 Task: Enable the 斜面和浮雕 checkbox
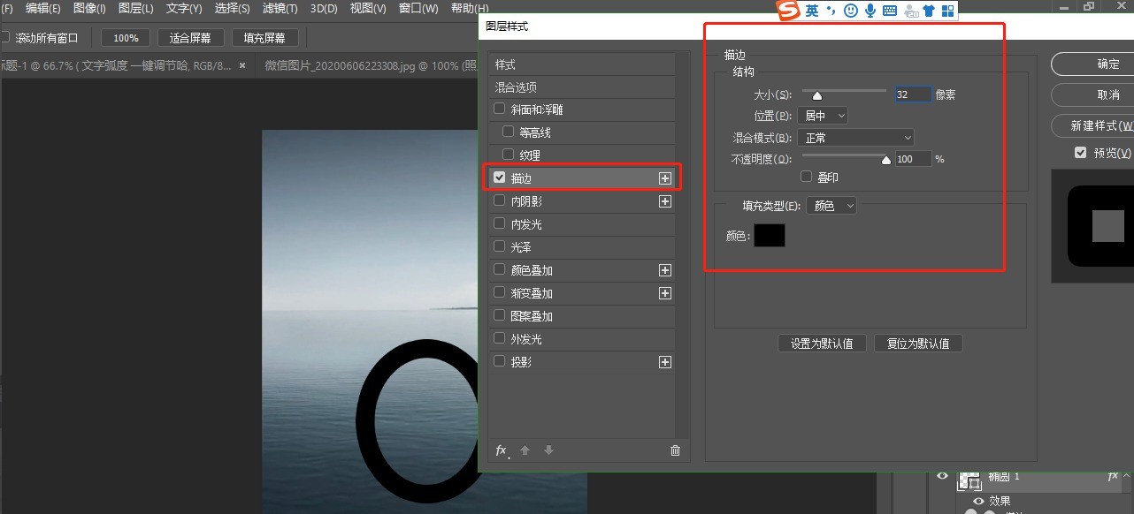tap(500, 110)
